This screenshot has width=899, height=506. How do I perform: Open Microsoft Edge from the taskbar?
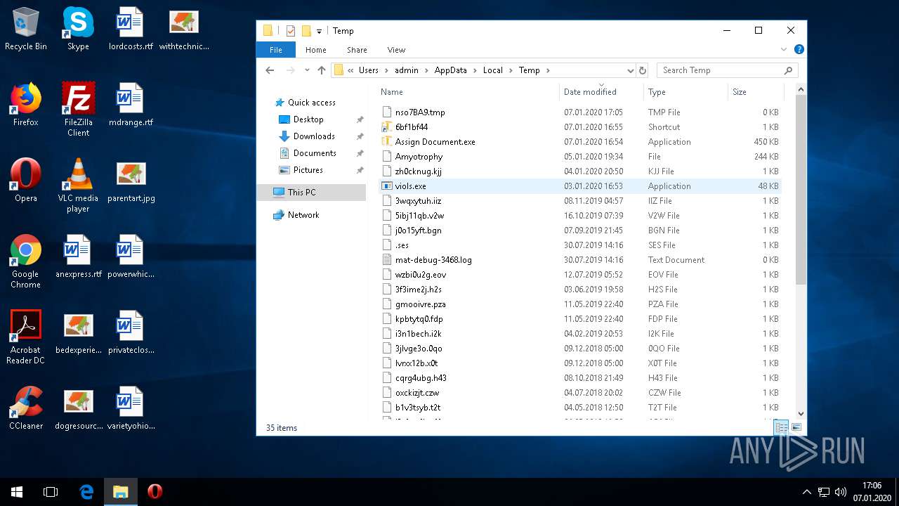point(86,492)
